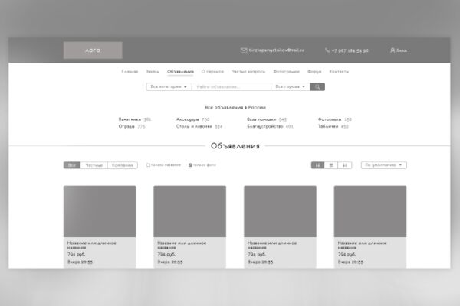Screen dimensions: 460x306
Task: Select the 'Компании' filter tab
Action: tap(123, 165)
